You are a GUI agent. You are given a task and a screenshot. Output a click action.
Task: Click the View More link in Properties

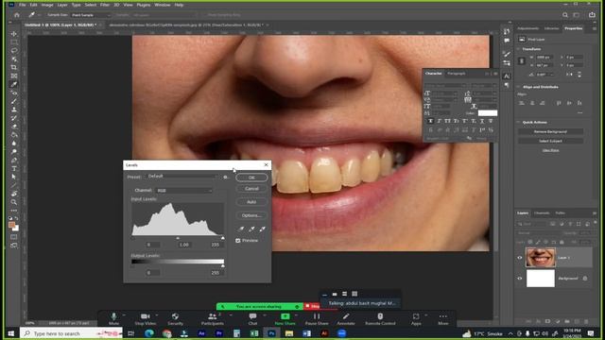[550, 150]
